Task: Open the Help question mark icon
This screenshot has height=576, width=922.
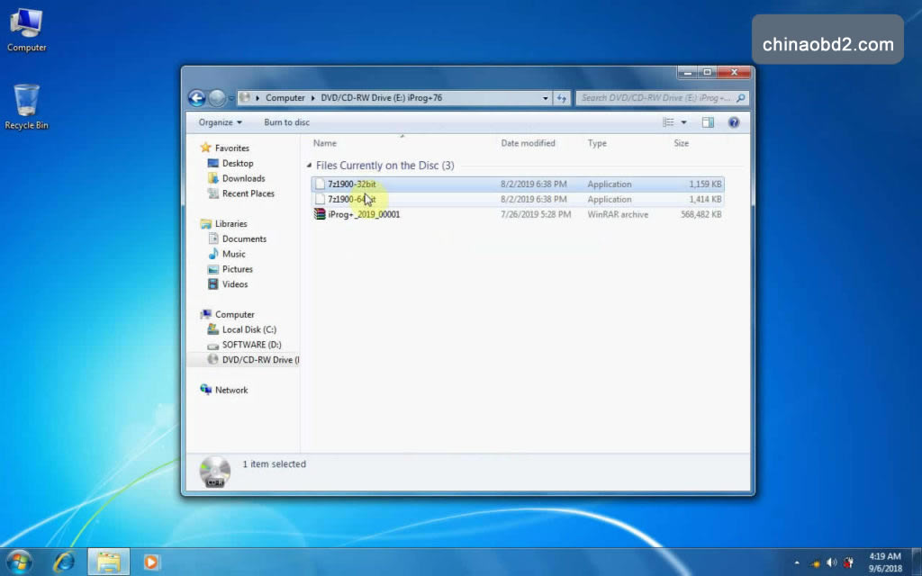Action: pos(734,122)
